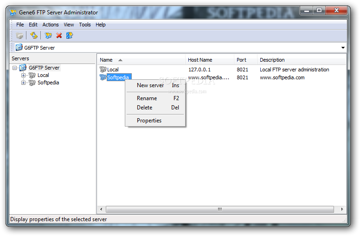Image resolution: width=360 pixels, height=236 pixels.
Task: Click the Local server icon in list
Action: coord(103,69)
